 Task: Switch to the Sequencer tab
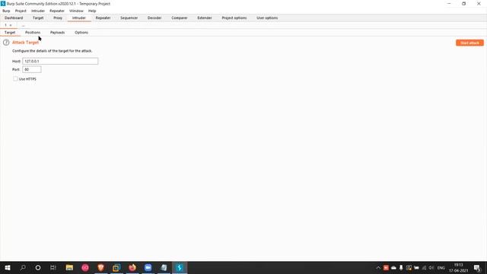[x=129, y=18]
